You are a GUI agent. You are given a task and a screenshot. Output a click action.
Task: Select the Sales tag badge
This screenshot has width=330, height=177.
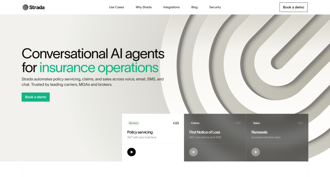[x=256, y=123]
